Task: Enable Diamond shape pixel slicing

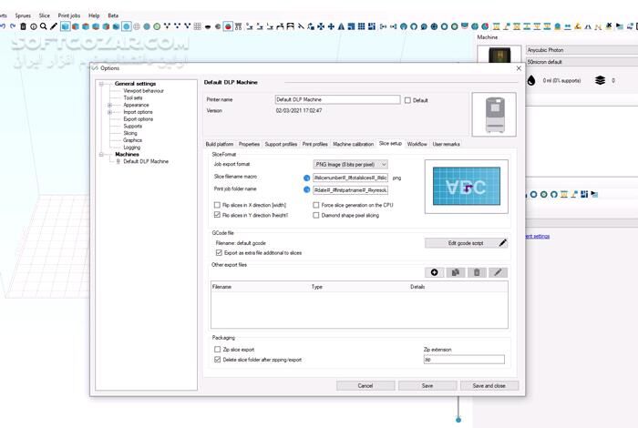Action: point(315,215)
